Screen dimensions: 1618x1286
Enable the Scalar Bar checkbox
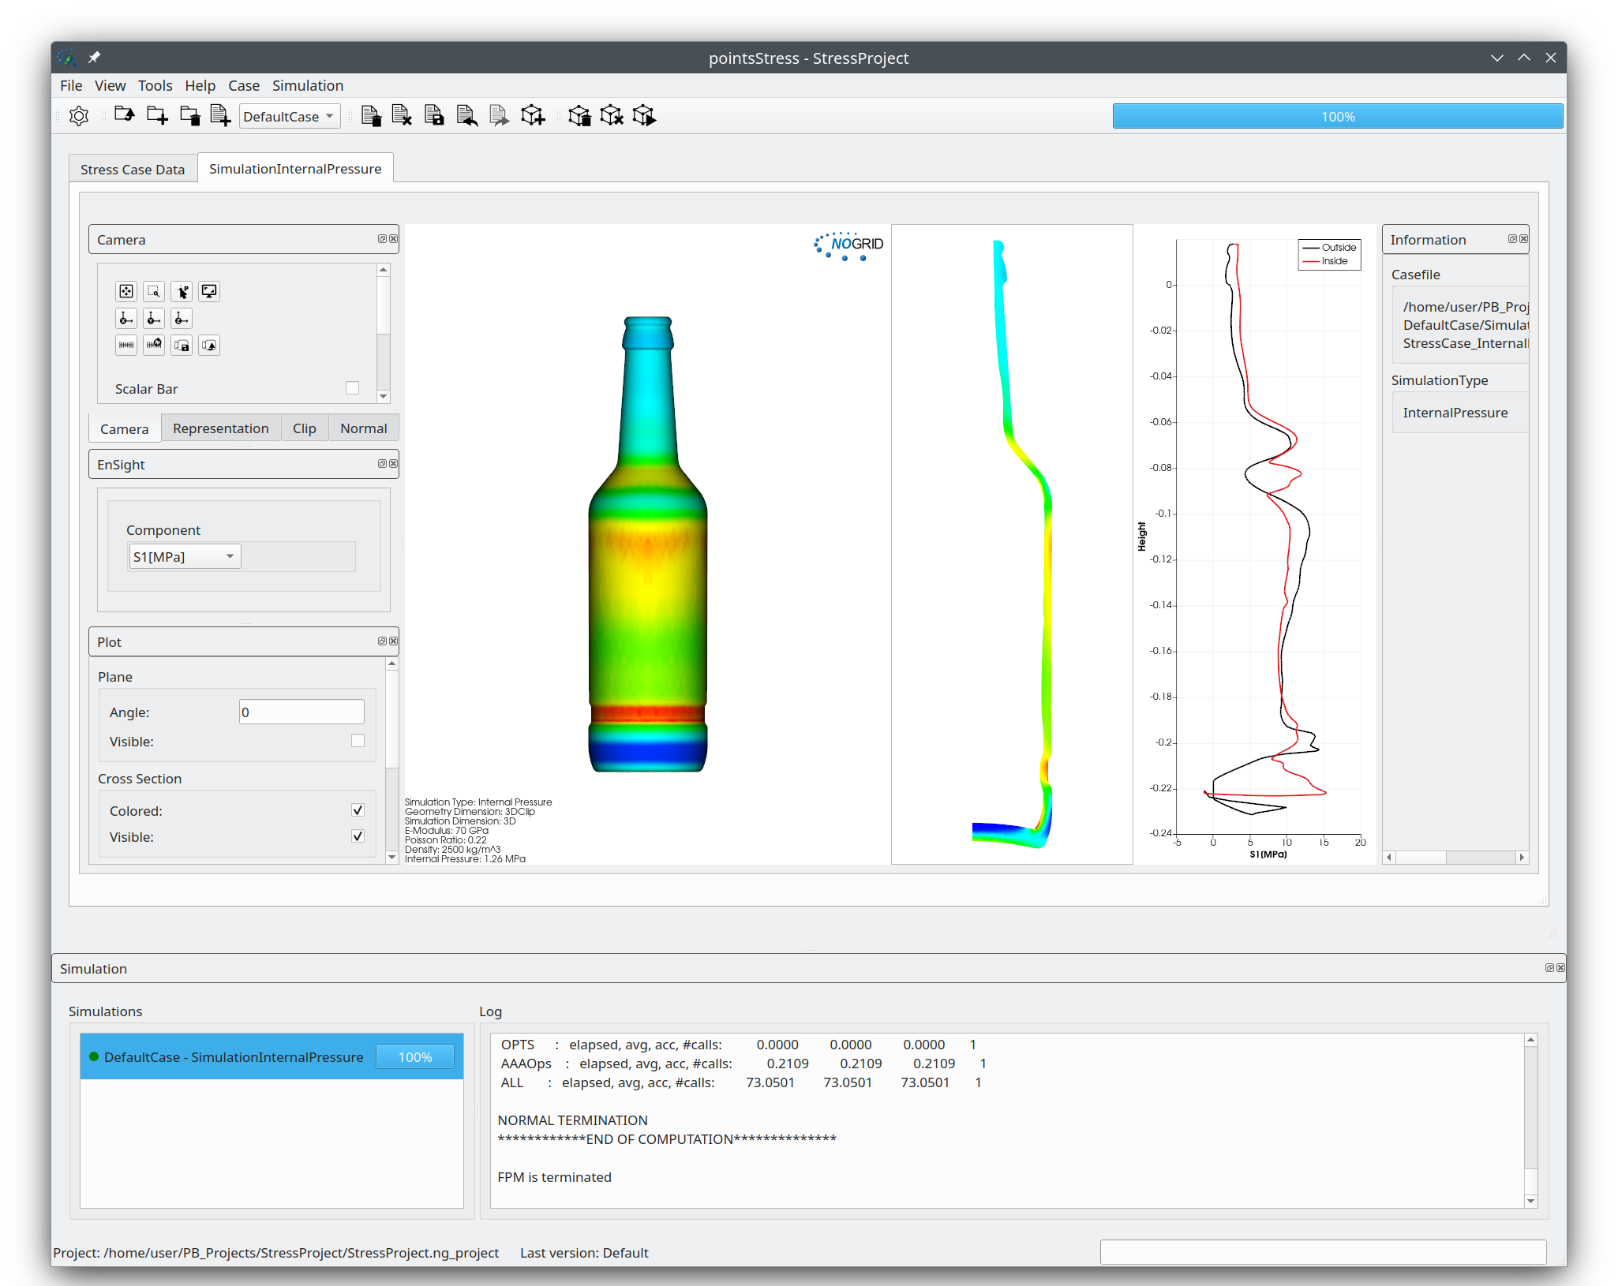tap(352, 387)
